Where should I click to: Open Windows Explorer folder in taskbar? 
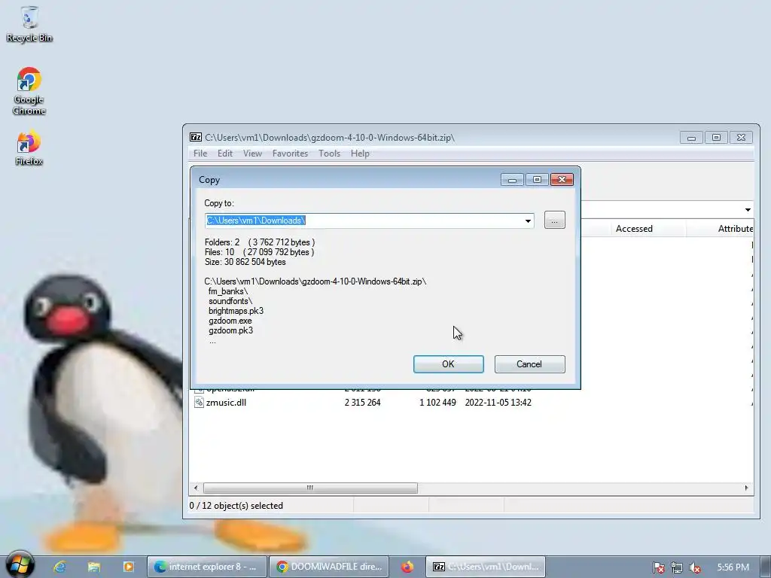coord(94,567)
